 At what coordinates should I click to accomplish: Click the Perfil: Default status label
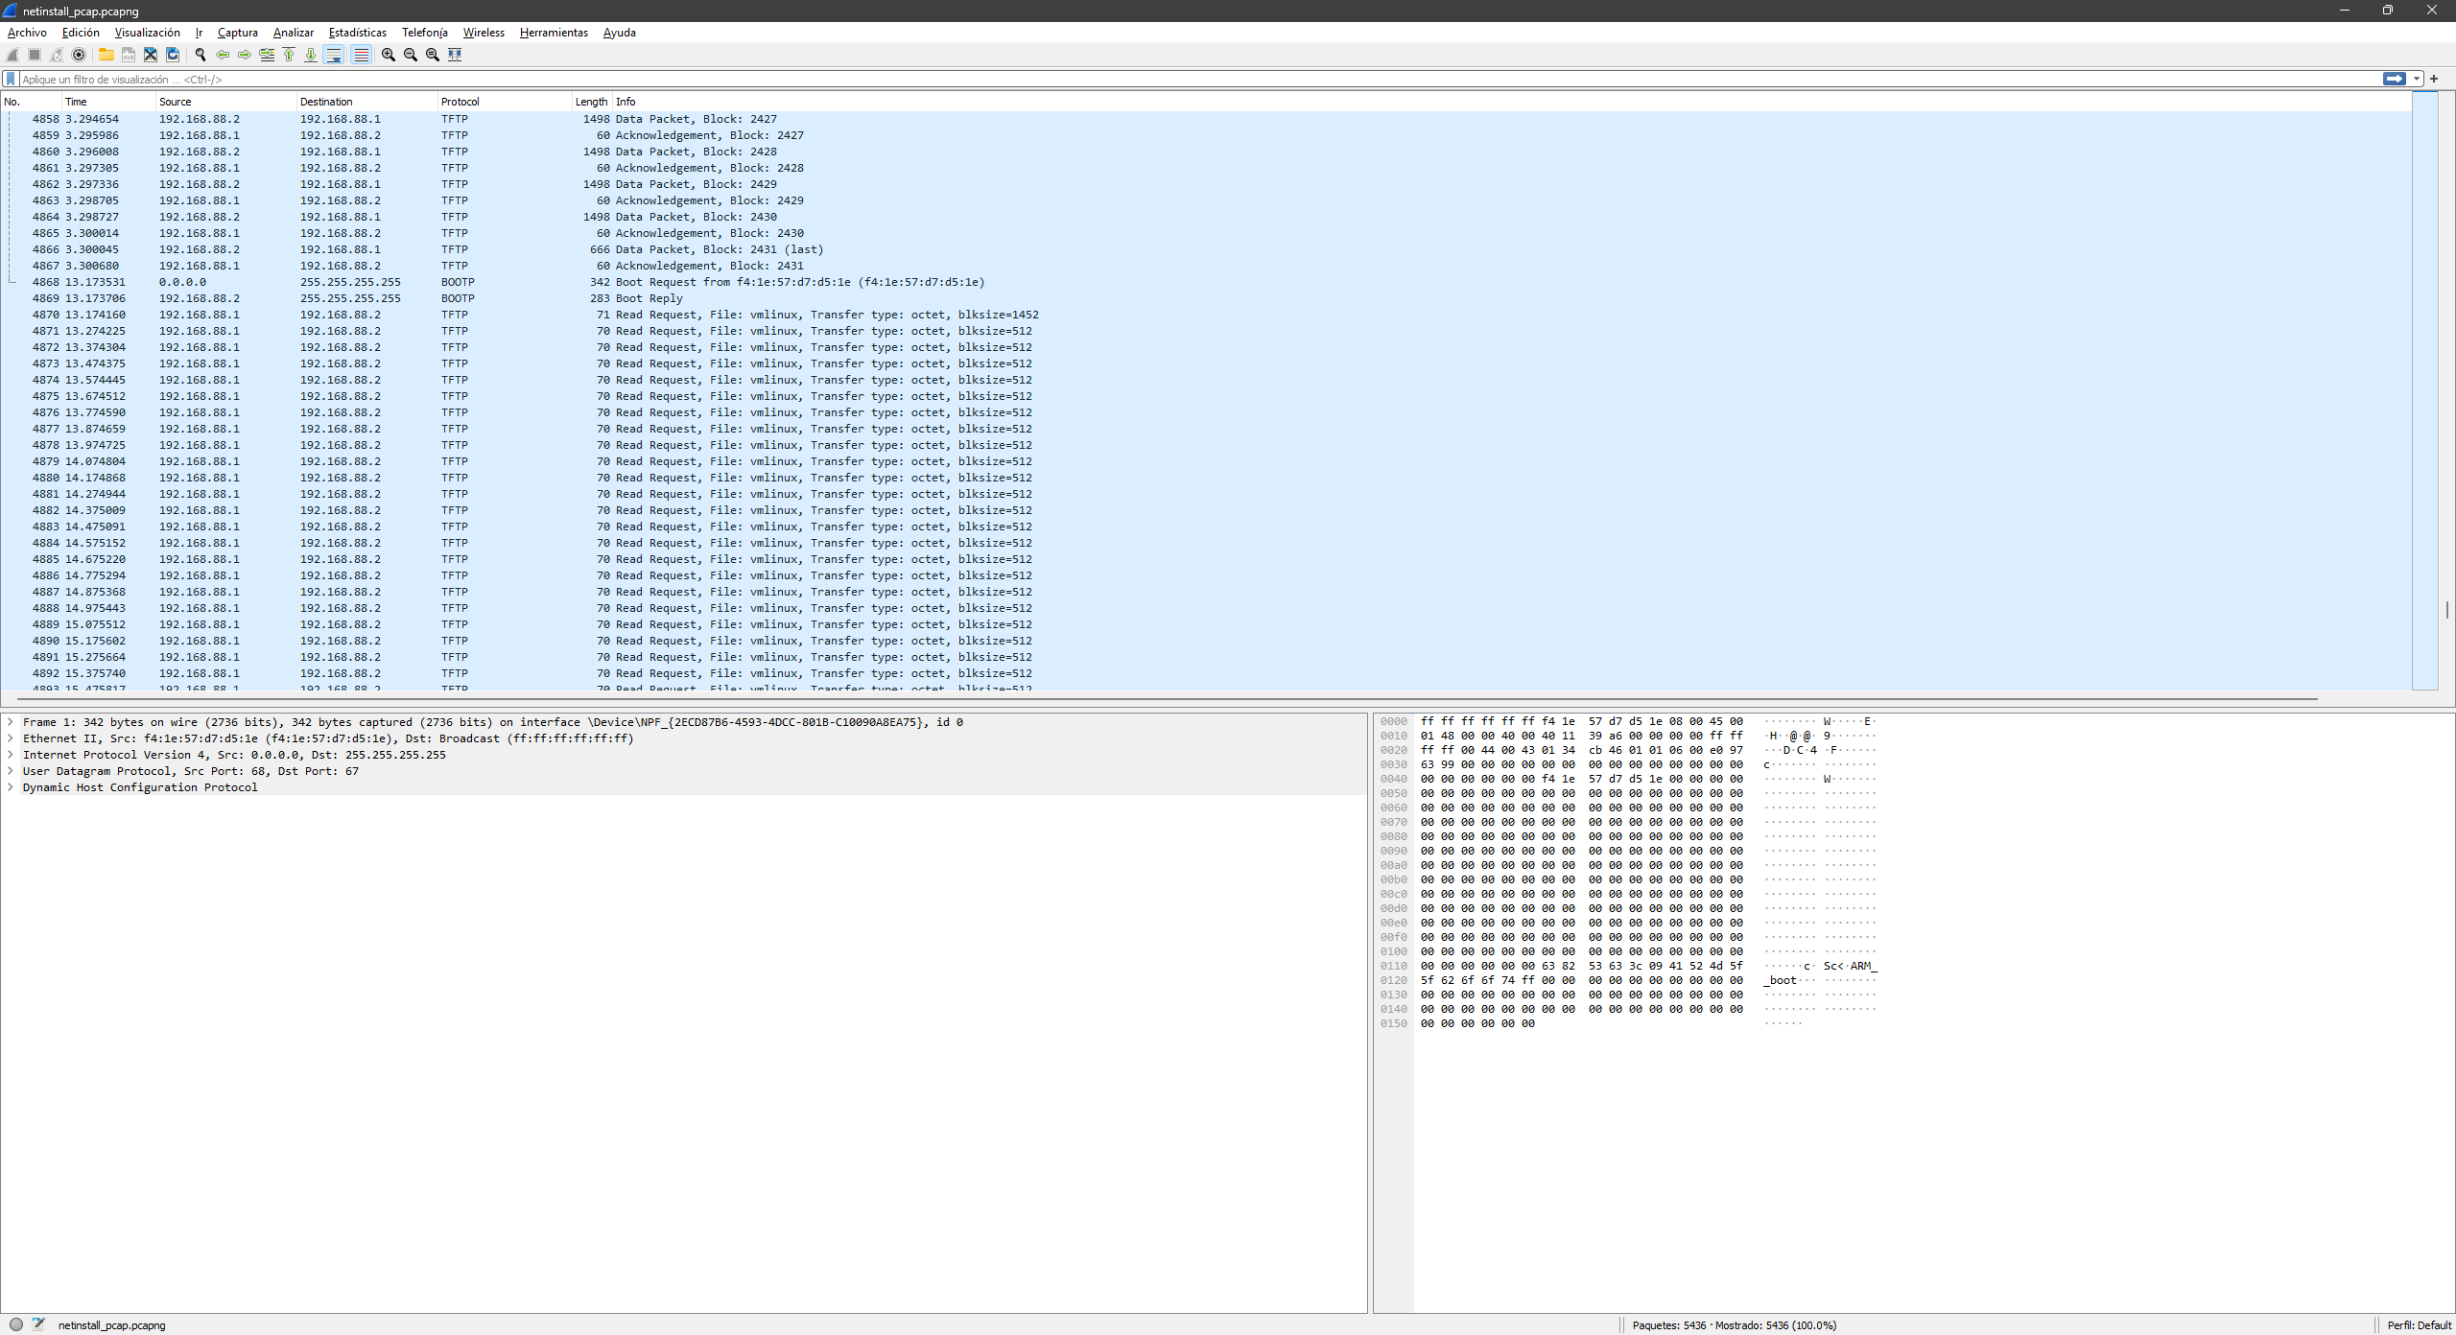[2419, 1325]
